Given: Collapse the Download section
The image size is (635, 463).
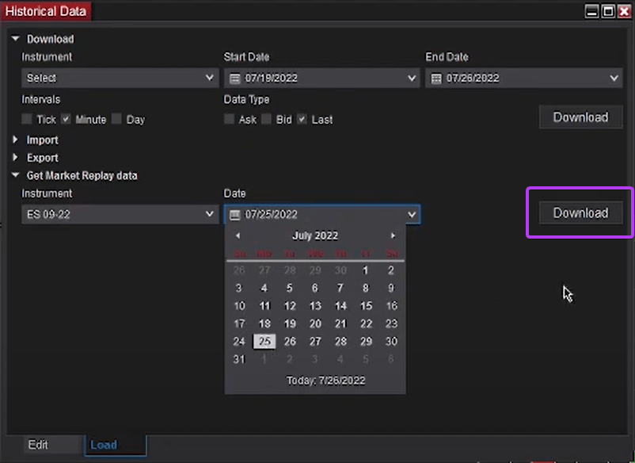Looking at the screenshot, I should point(15,39).
